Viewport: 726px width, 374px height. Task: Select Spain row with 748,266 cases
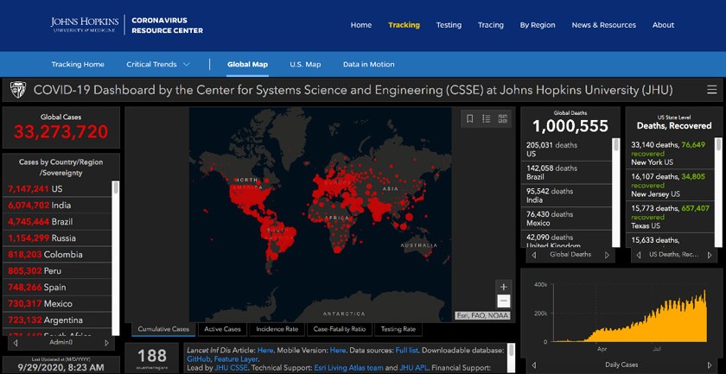pyautogui.click(x=58, y=288)
